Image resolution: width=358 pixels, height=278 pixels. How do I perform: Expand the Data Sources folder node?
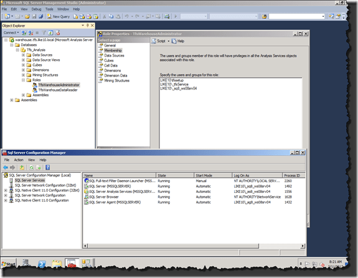tap(23, 55)
